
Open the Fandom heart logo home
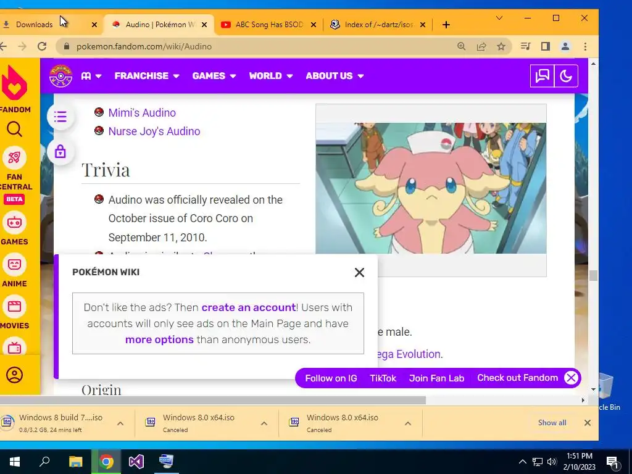[x=14, y=83]
